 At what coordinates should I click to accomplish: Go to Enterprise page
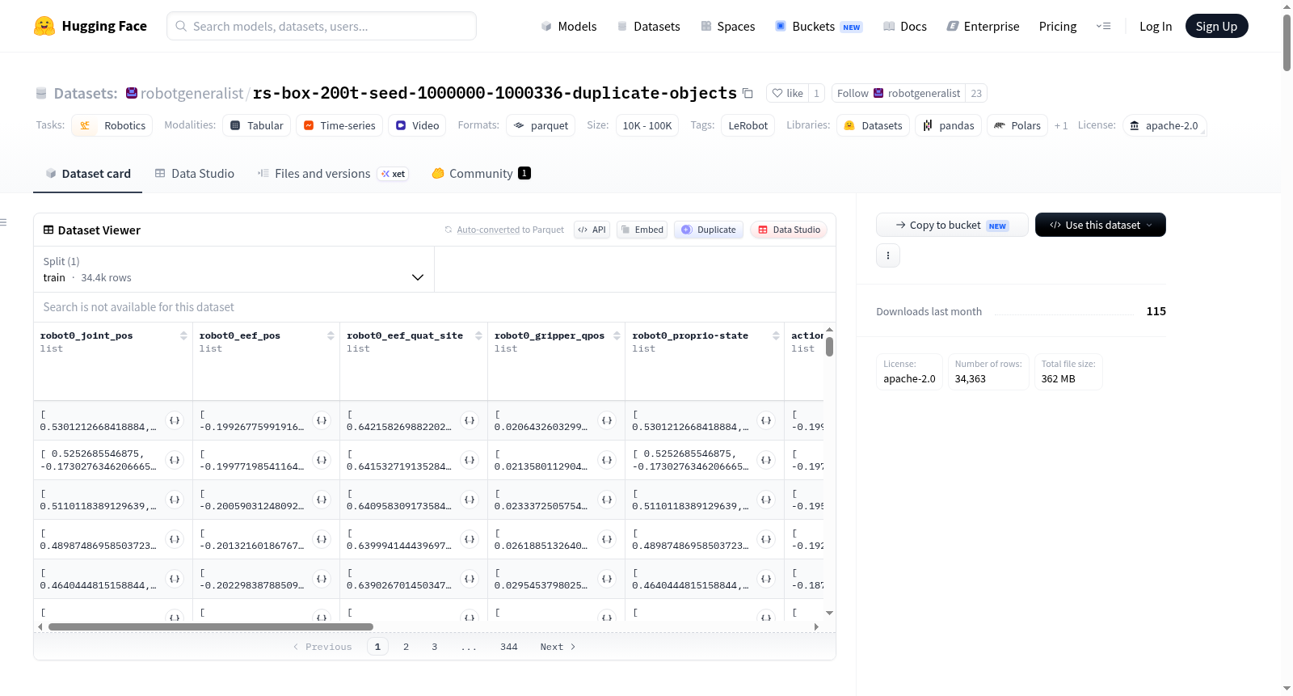983,26
